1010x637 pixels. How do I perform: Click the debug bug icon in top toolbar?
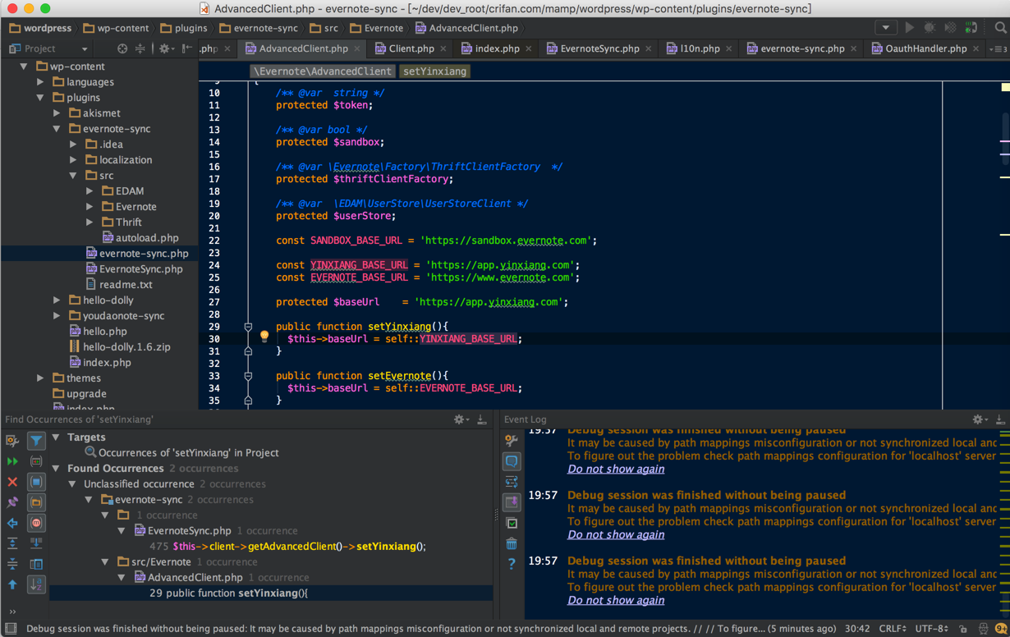(x=930, y=28)
